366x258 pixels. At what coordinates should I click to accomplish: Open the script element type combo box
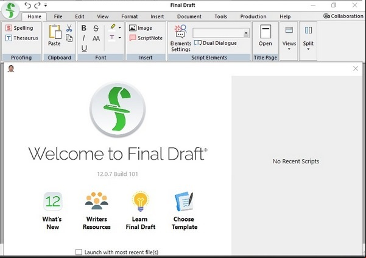pos(221,33)
